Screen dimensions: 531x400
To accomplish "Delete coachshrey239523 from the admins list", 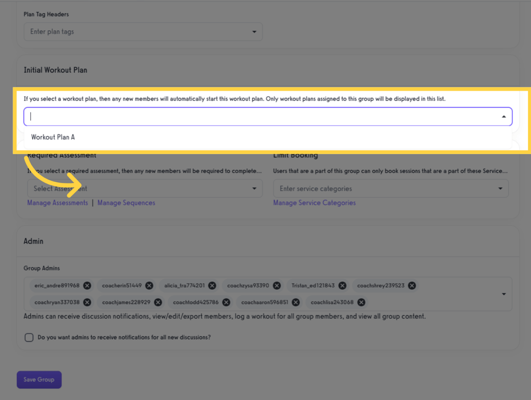I will click(412, 285).
